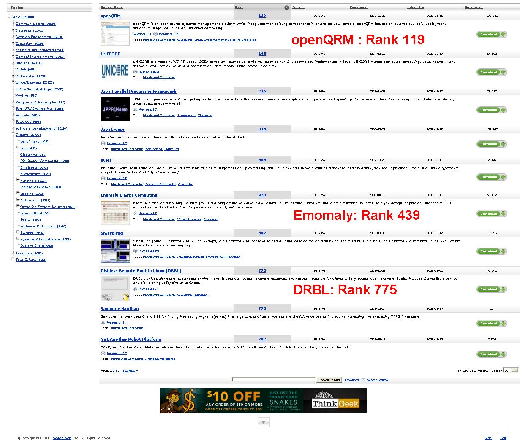Click the search text input field
The width and height of the screenshot is (520, 440).
point(273,380)
